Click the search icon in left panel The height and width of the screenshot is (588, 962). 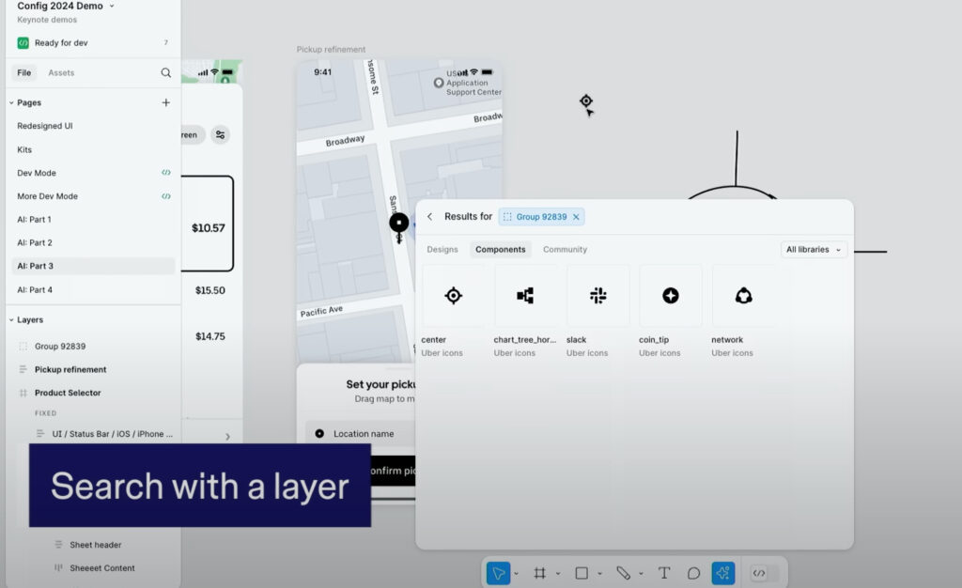(x=166, y=72)
